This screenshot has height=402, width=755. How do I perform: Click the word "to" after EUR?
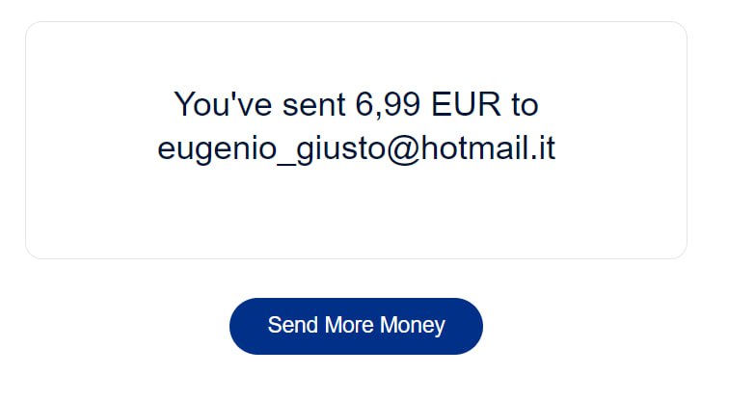click(525, 105)
